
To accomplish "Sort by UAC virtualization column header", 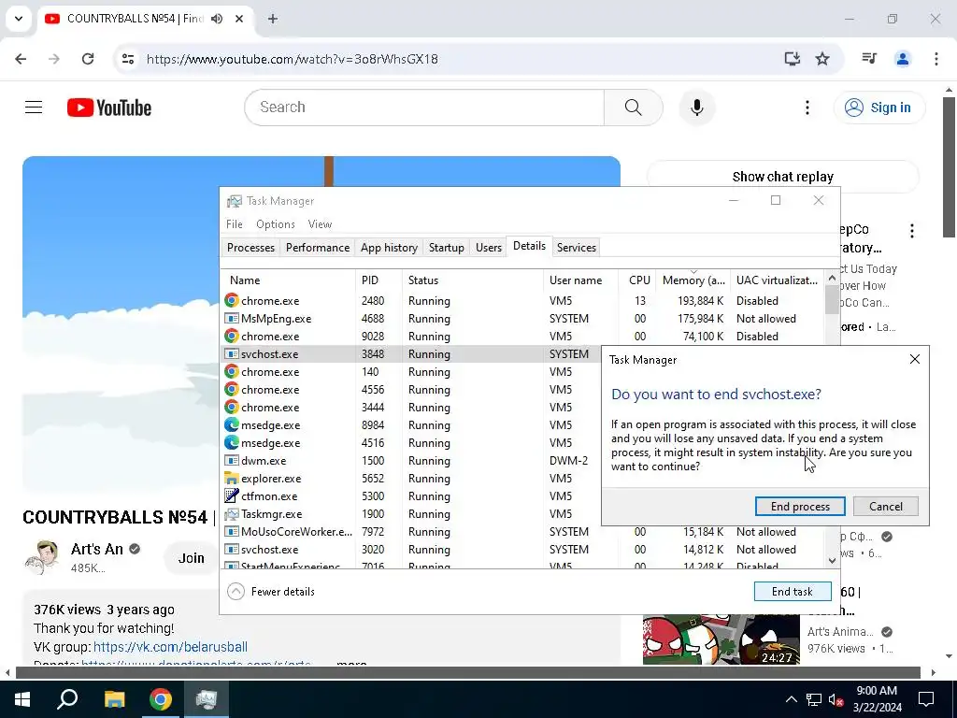I will [x=777, y=280].
